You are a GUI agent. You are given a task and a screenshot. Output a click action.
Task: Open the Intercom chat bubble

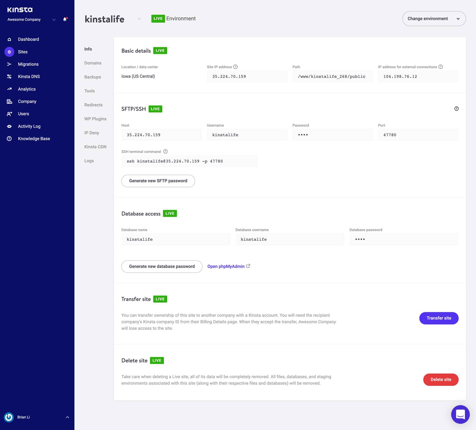click(x=460, y=414)
